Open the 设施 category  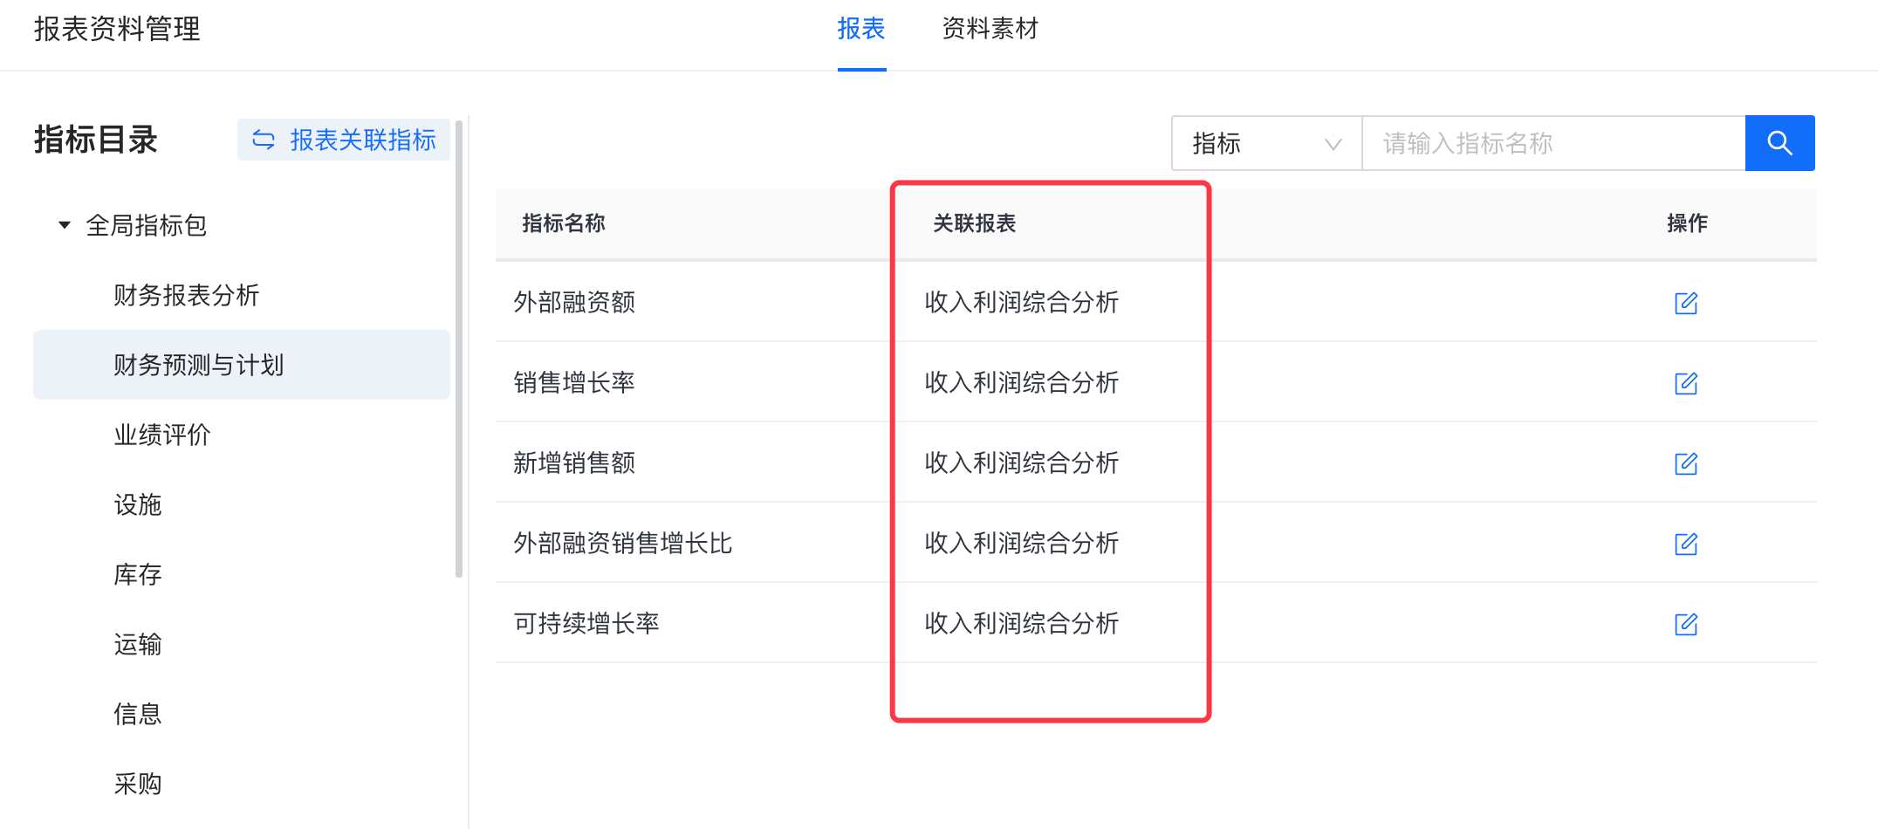138,504
